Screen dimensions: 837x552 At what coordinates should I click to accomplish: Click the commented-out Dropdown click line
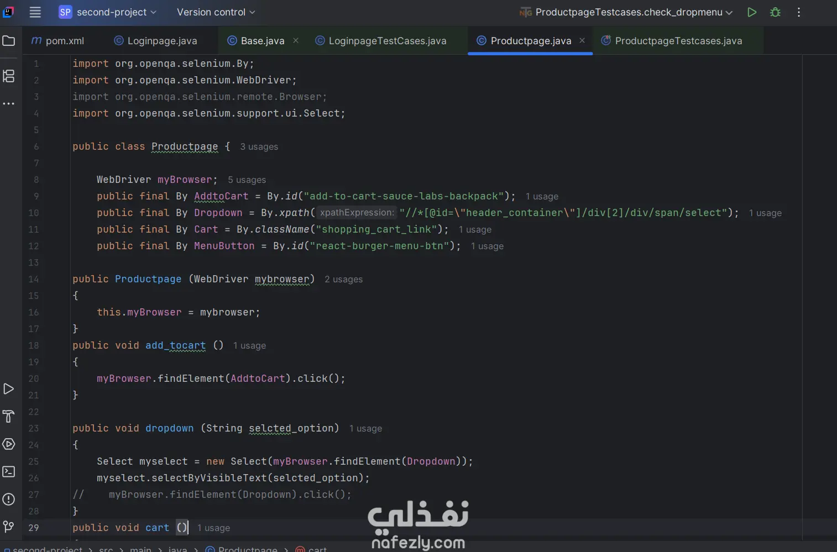pyautogui.click(x=212, y=495)
